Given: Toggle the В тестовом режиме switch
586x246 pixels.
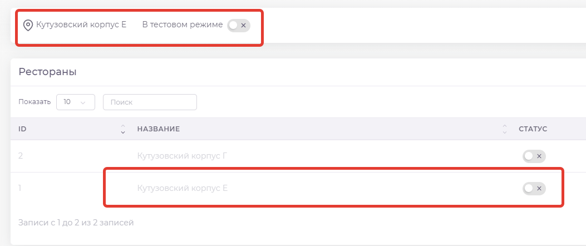Looking at the screenshot, I should coord(239,25).
